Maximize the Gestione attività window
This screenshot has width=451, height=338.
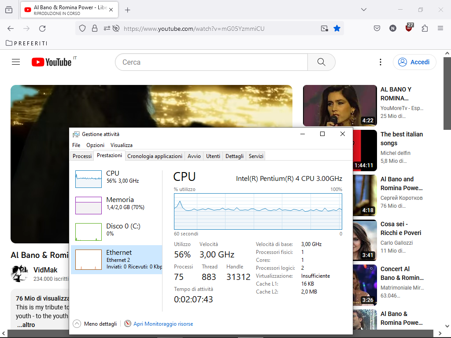coord(322,134)
